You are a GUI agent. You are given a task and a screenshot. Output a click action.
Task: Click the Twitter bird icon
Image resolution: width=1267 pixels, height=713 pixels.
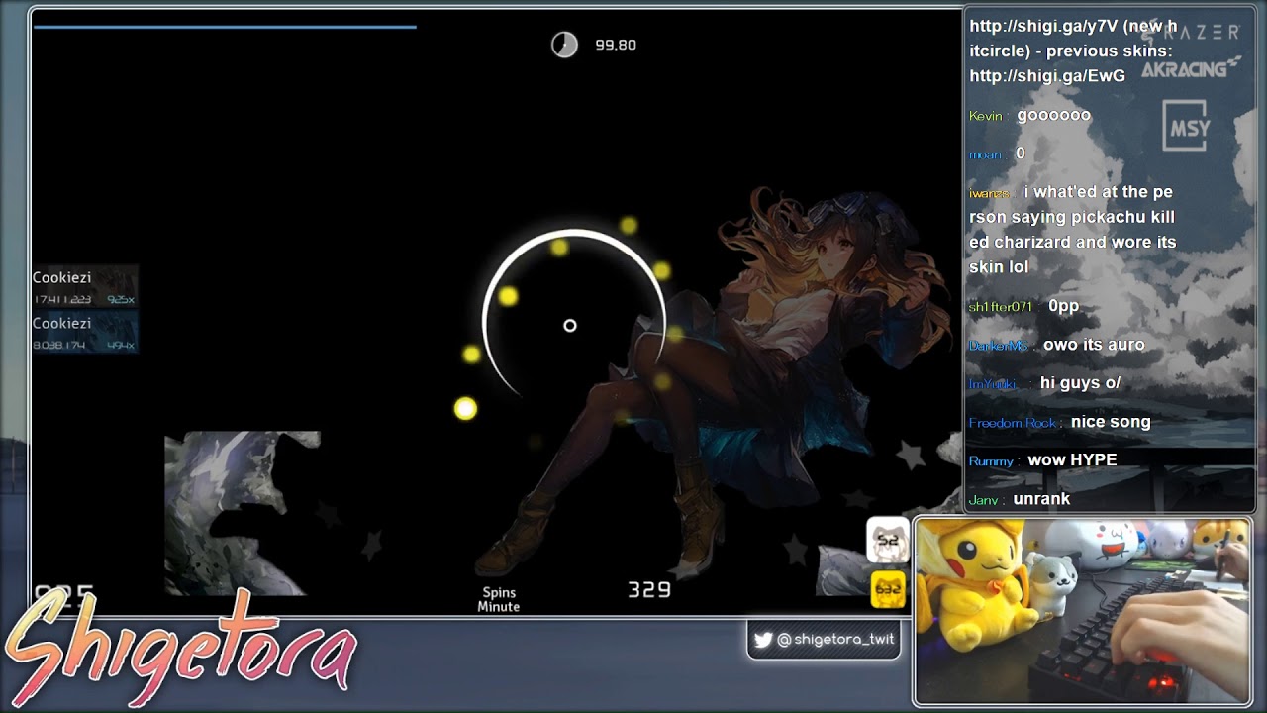pyautogui.click(x=763, y=640)
